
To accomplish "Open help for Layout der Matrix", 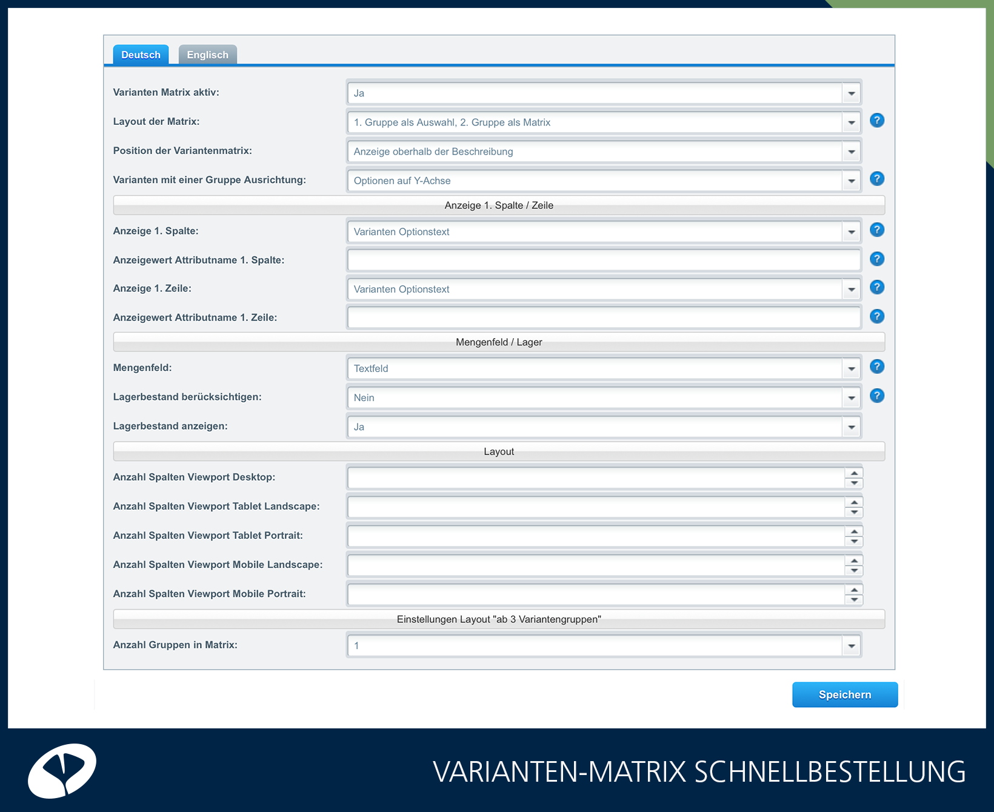I will pos(876,121).
